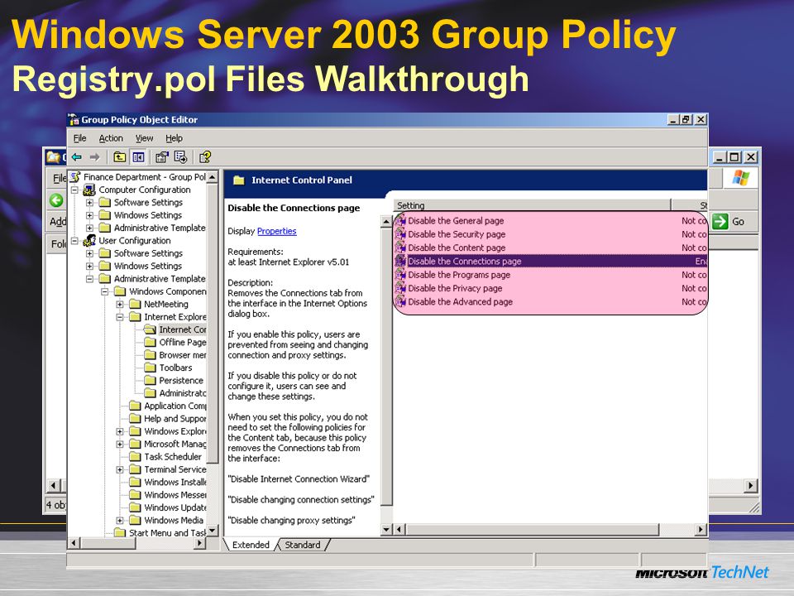
Task: Click the policy icon for Disable the Programs page
Action: 400,275
